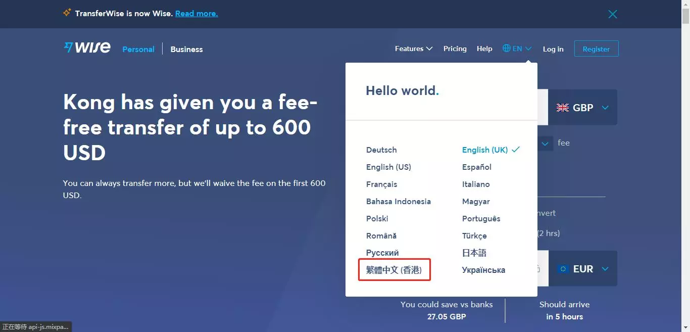The height and width of the screenshot is (332, 690).
Task: Click the UK flag icon beside GBP
Action: point(562,108)
